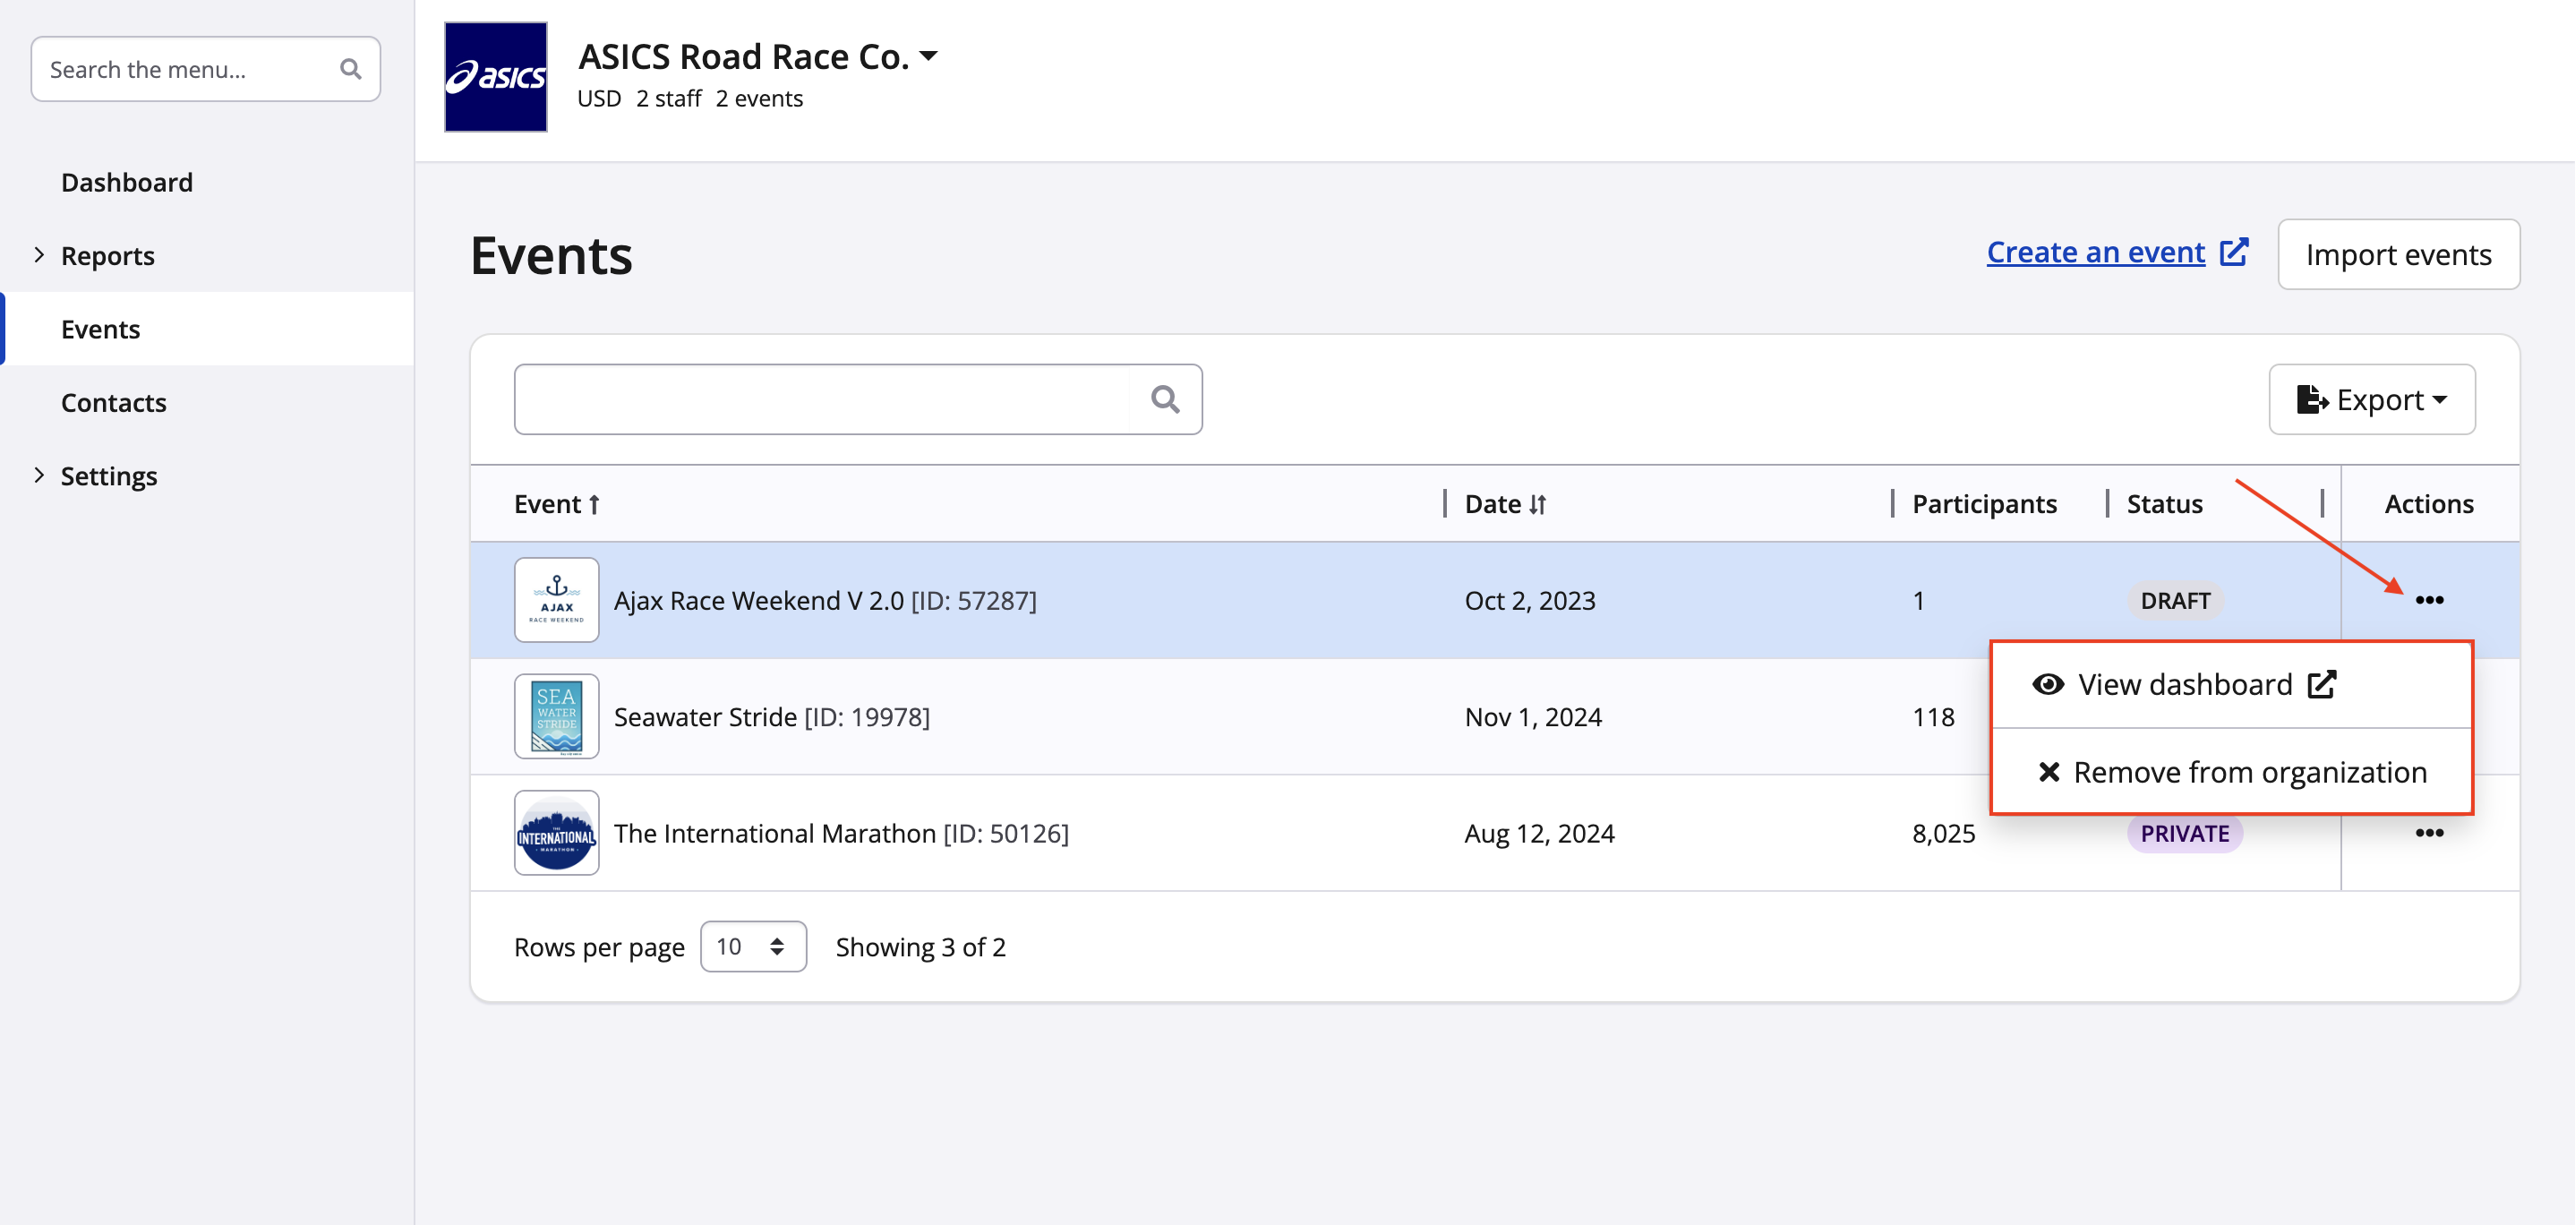Click into the events search input field
Viewport: 2575px width, 1225px height.
pyautogui.click(x=822, y=399)
